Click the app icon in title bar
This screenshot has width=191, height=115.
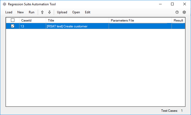point(4,4)
